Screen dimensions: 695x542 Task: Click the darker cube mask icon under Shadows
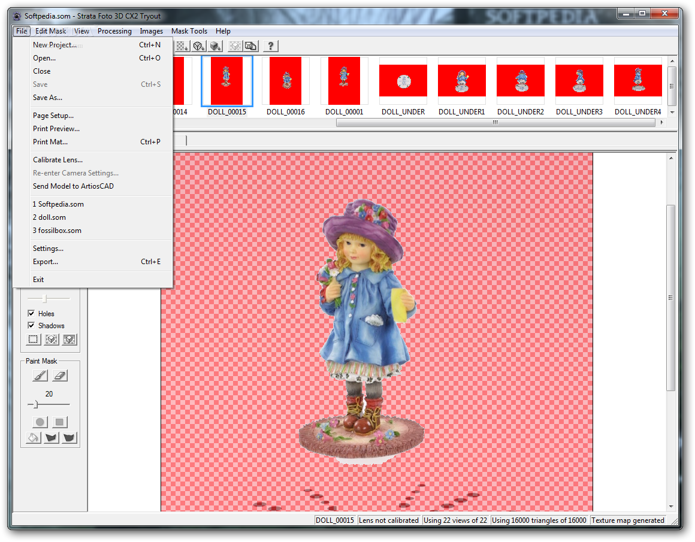pos(69,340)
